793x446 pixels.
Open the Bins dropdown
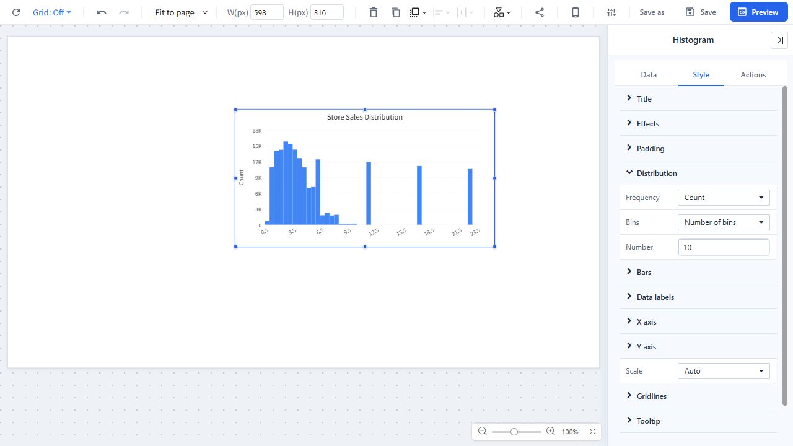pos(724,222)
